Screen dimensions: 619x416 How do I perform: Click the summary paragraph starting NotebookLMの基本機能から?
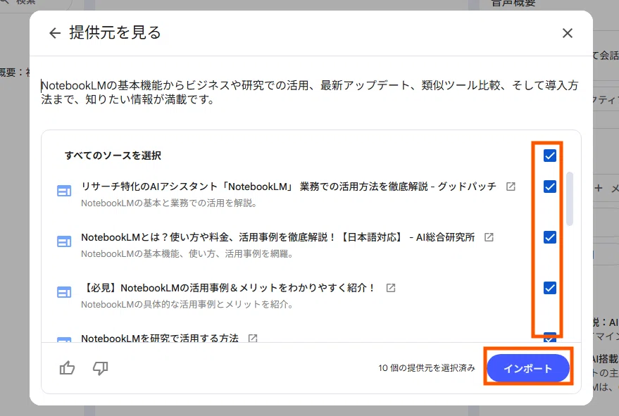click(310, 92)
